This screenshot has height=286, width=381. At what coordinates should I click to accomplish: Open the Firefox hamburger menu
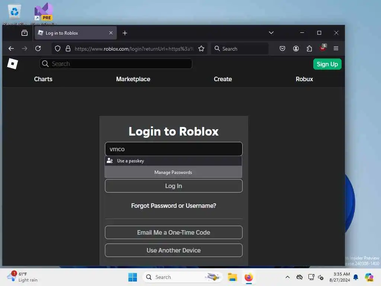coord(336,48)
